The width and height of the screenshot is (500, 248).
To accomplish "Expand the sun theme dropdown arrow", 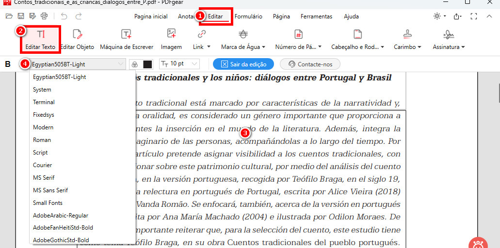I will click(445, 16).
